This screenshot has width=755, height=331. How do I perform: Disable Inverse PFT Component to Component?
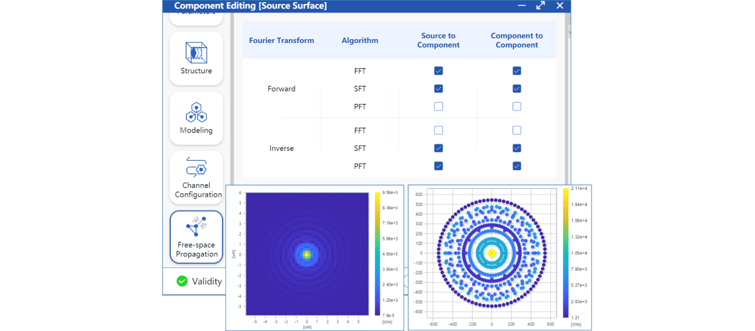click(517, 166)
